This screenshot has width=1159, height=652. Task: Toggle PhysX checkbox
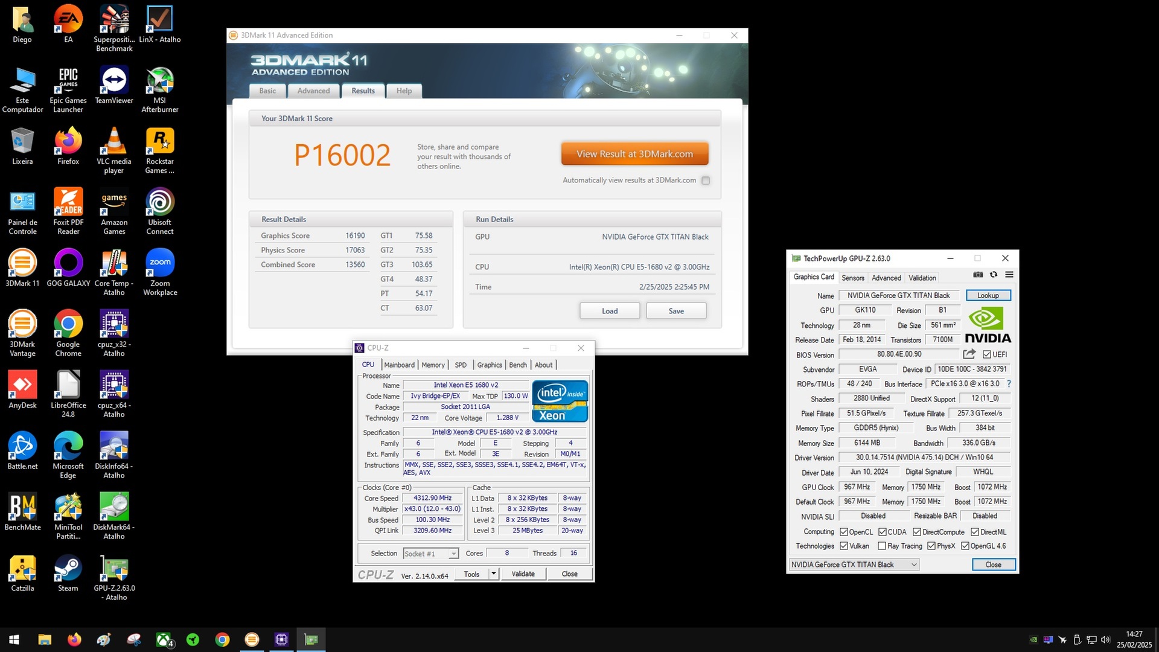tap(931, 546)
